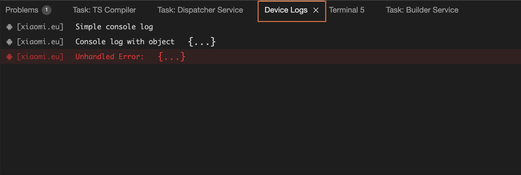The width and height of the screenshot is (521, 175).
Task: Open the Terminal 5 tab
Action: click(x=347, y=10)
